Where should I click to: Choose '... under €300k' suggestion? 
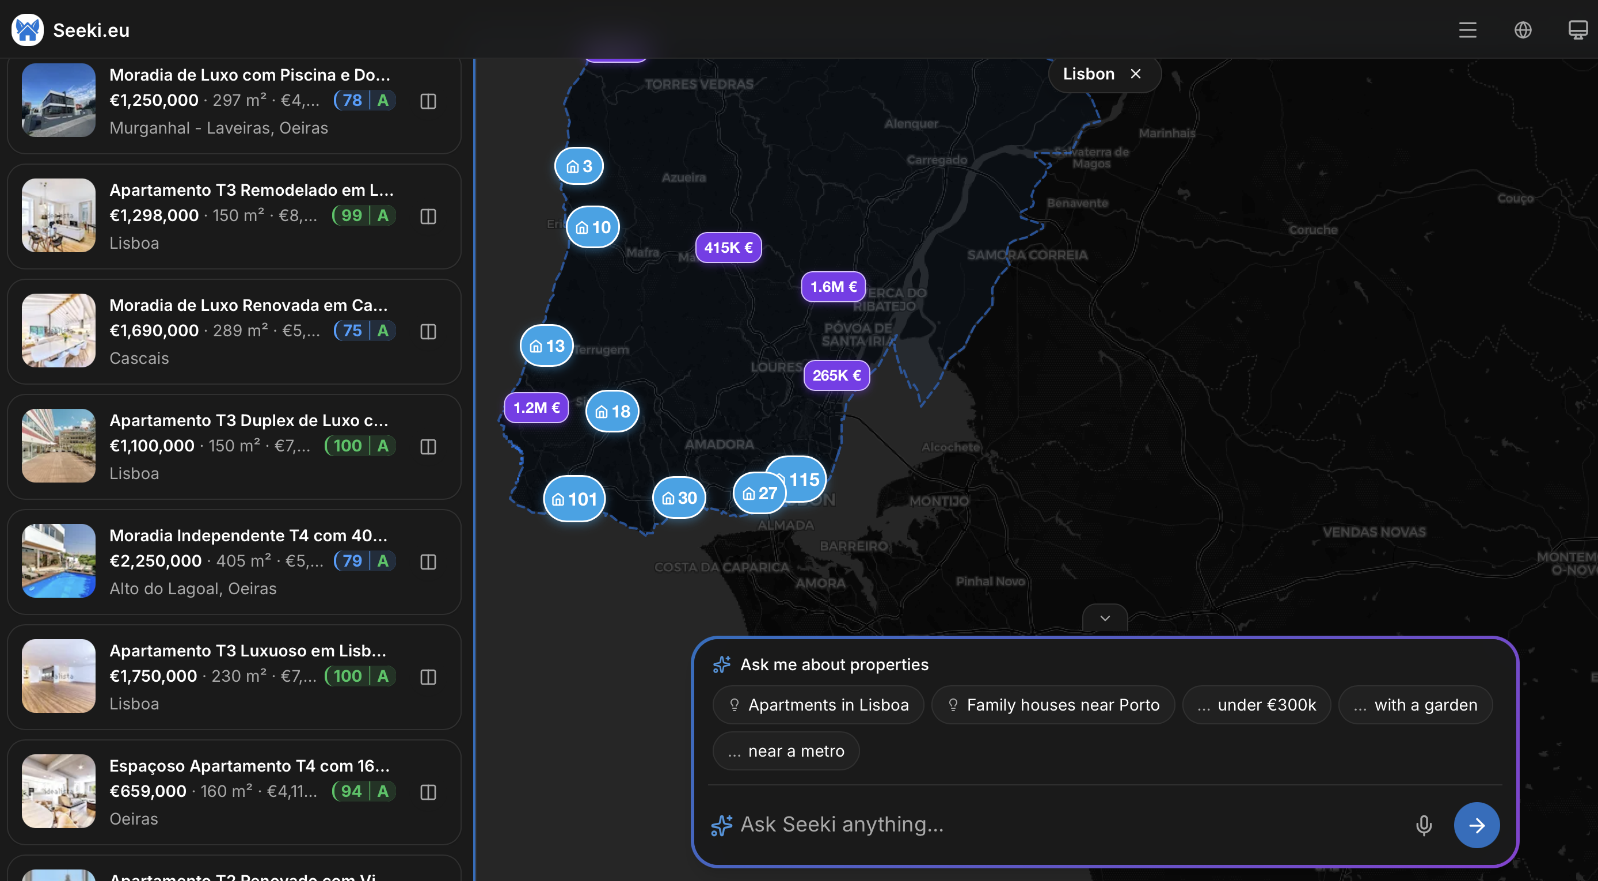pyautogui.click(x=1256, y=705)
